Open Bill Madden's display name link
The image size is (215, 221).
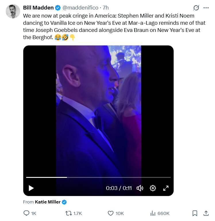[x=38, y=8]
